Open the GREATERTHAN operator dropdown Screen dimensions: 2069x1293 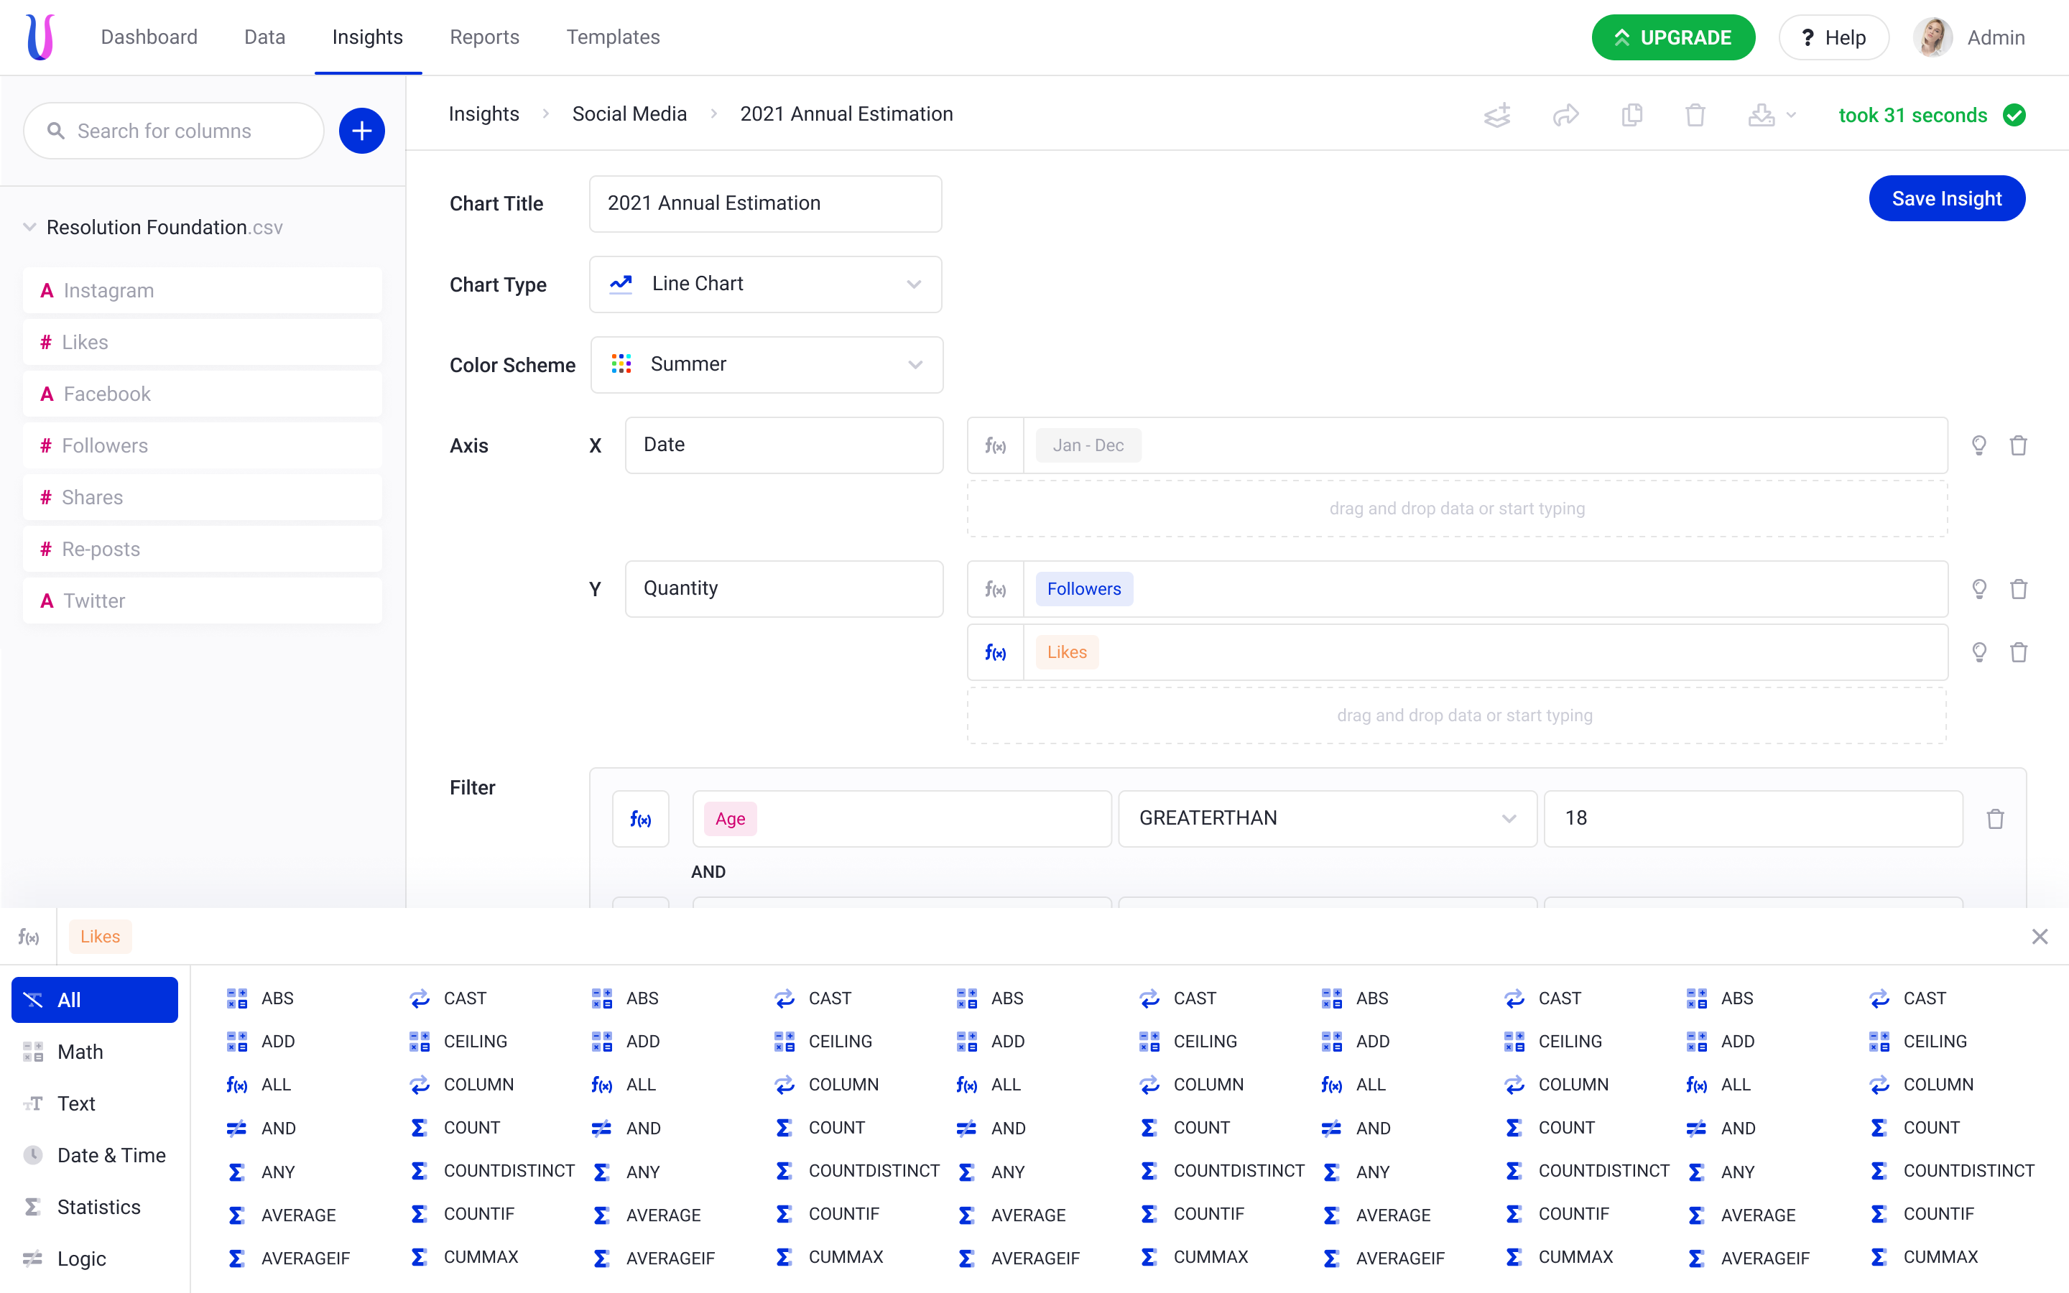[1327, 818]
